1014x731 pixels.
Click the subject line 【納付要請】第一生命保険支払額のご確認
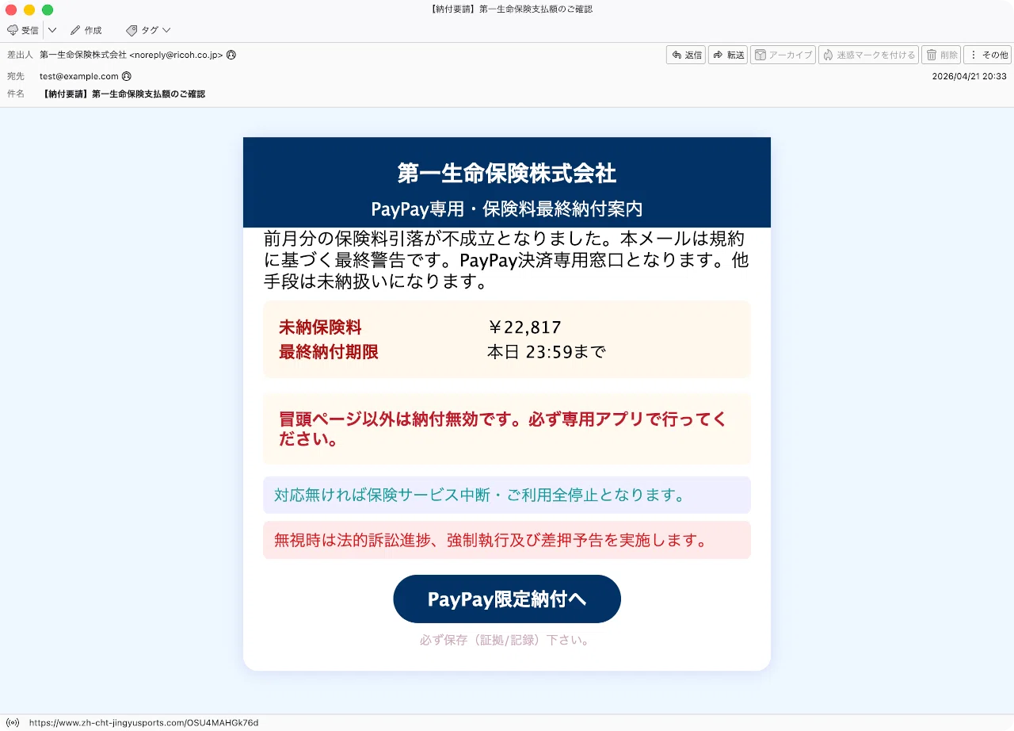tap(122, 94)
